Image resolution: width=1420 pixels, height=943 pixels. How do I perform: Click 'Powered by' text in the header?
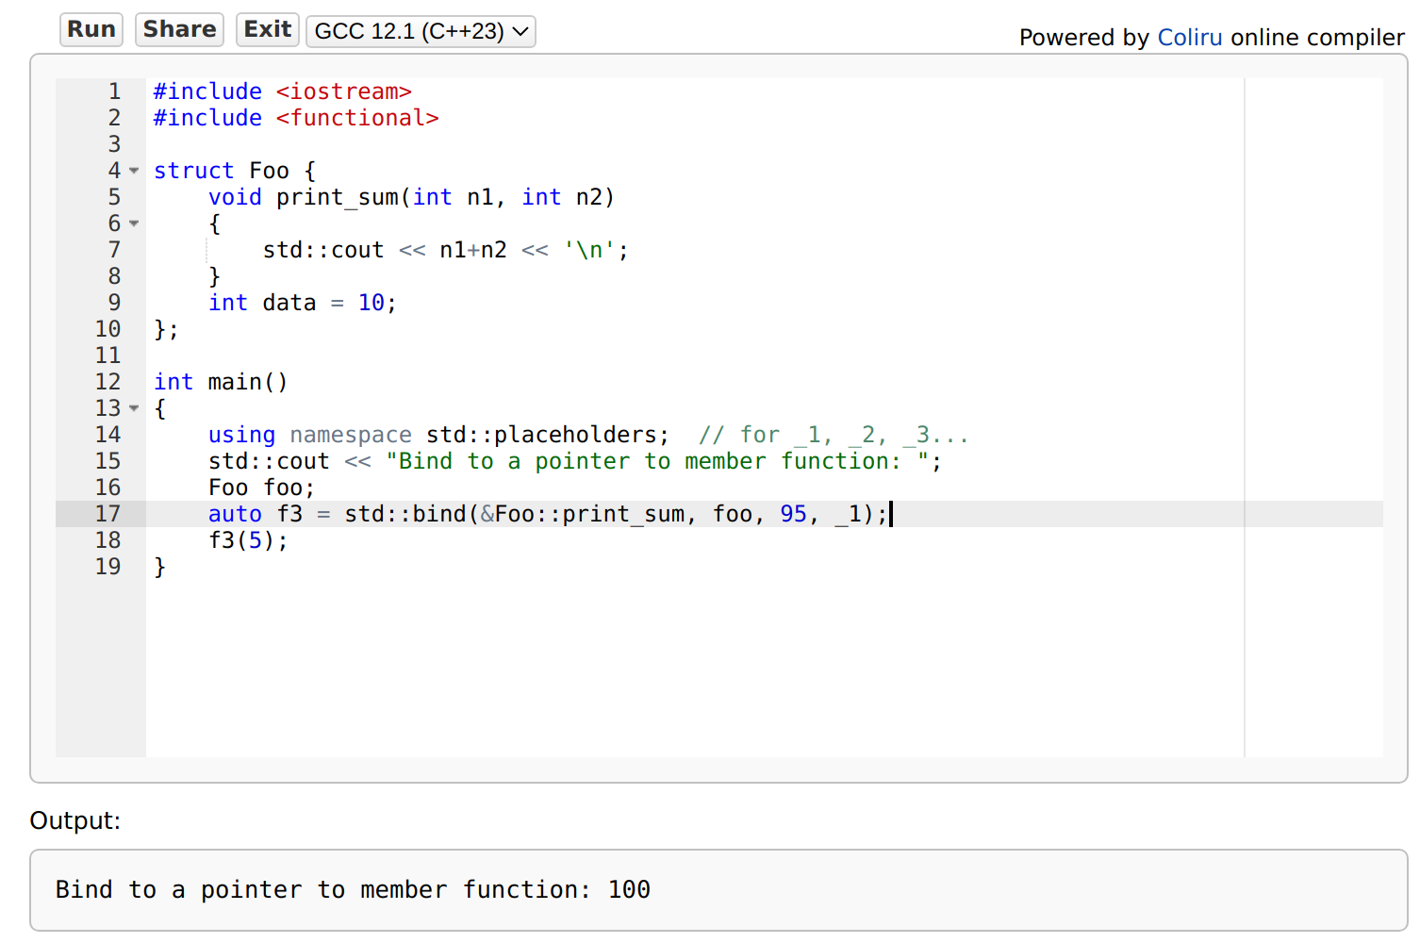[x=1084, y=38]
